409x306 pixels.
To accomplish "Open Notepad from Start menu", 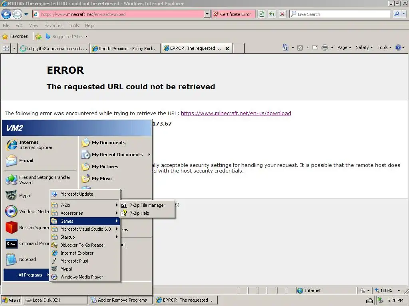I will 27,259.
